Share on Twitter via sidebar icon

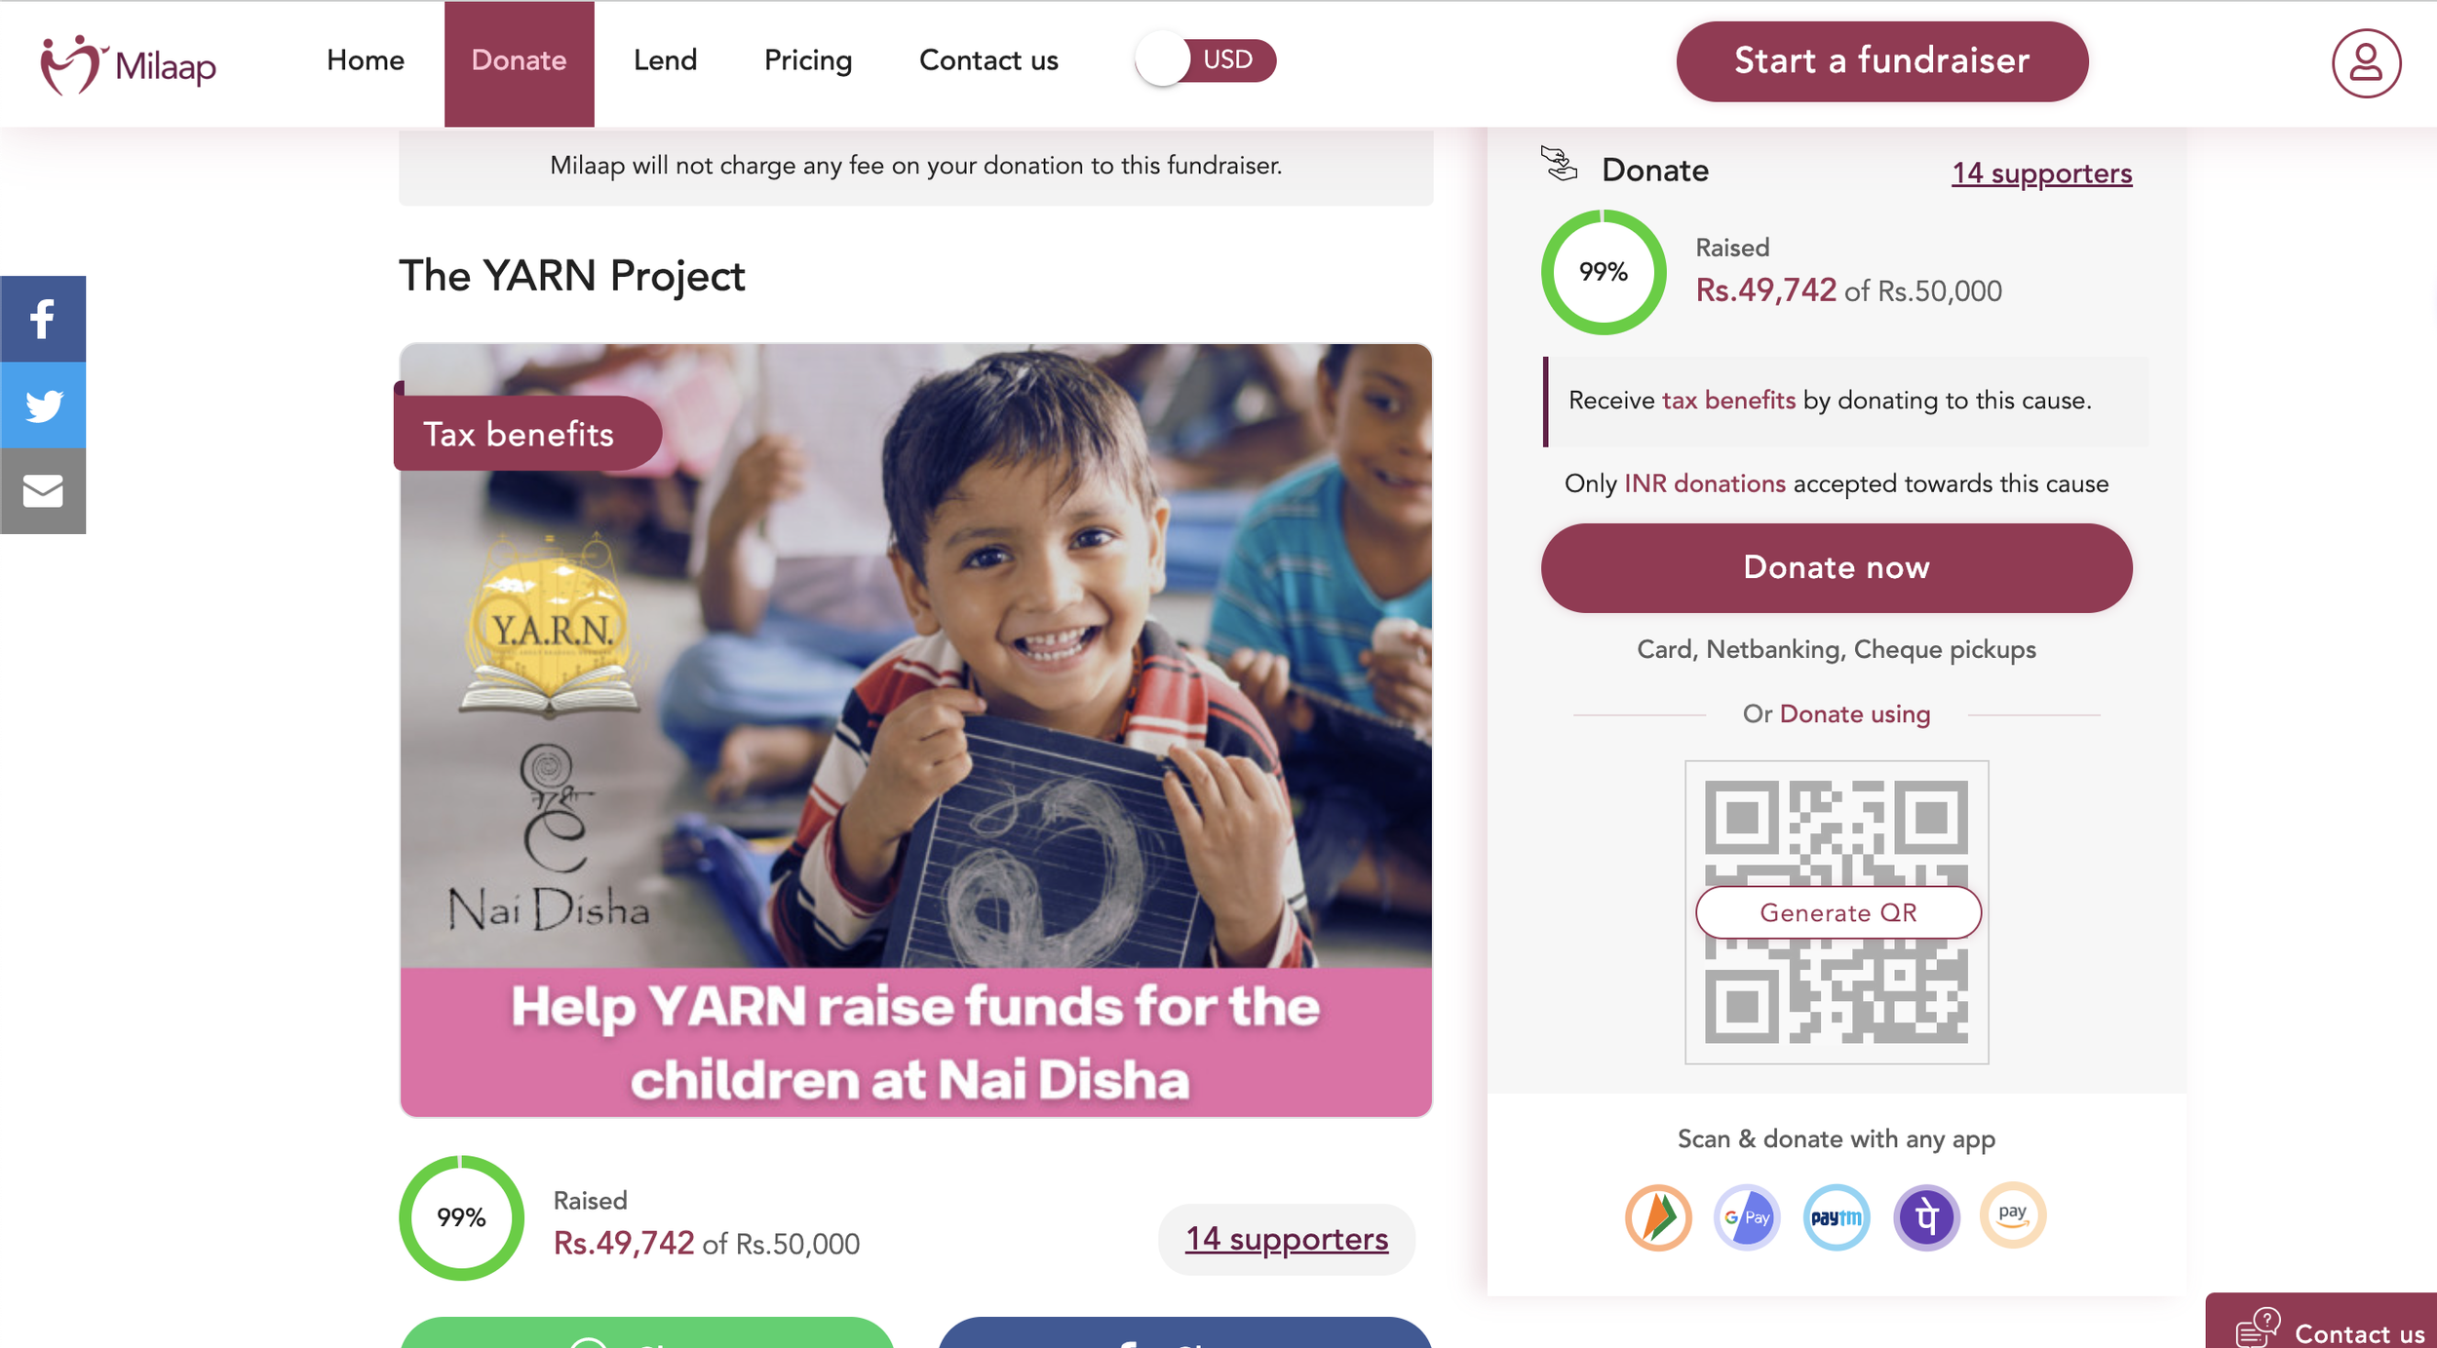[x=43, y=404]
